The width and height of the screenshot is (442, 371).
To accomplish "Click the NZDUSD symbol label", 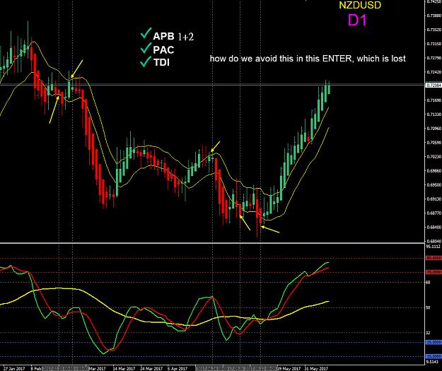I will pyautogui.click(x=360, y=5).
